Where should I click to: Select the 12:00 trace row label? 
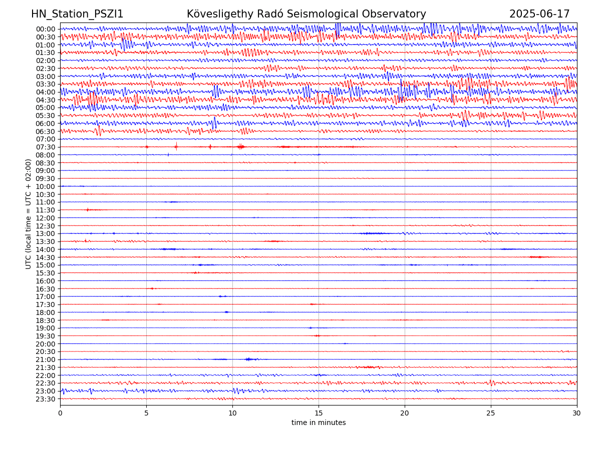click(46, 218)
